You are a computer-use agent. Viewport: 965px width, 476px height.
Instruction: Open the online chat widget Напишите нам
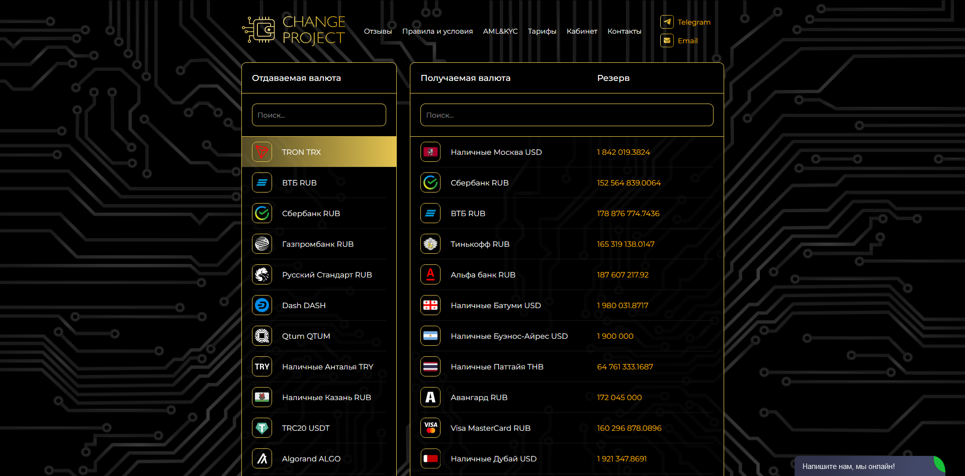pyautogui.click(x=869, y=466)
